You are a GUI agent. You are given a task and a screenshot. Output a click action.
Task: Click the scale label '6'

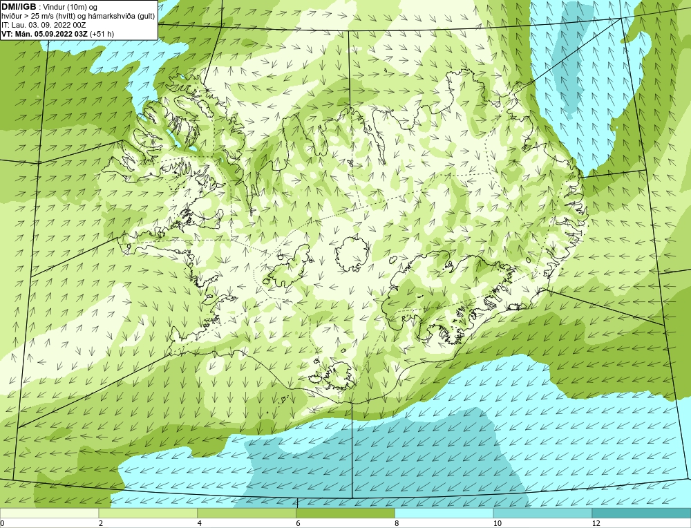click(x=299, y=524)
